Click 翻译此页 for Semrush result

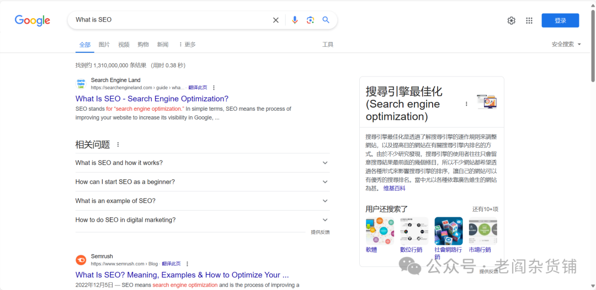click(171, 264)
